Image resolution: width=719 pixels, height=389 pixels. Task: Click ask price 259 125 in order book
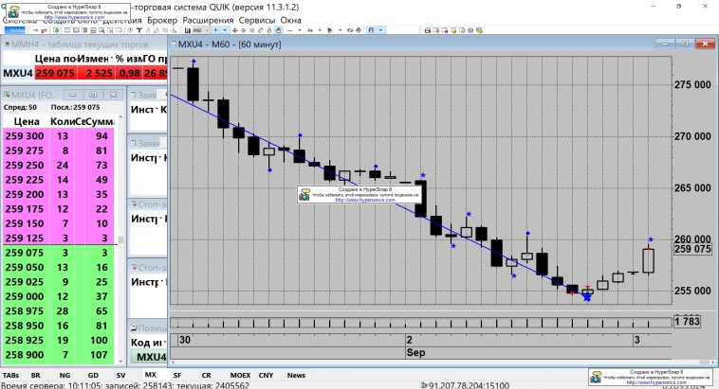(x=25, y=238)
